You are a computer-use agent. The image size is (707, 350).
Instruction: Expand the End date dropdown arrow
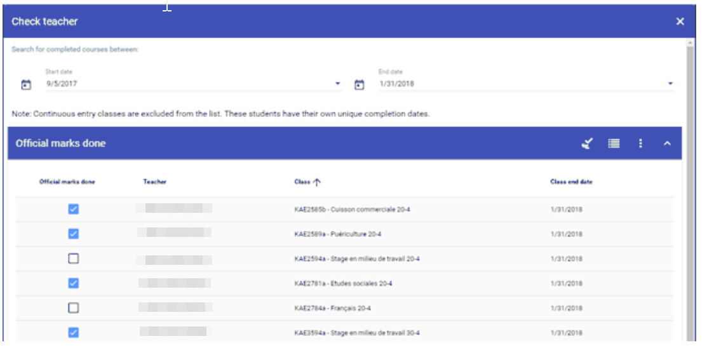point(671,84)
